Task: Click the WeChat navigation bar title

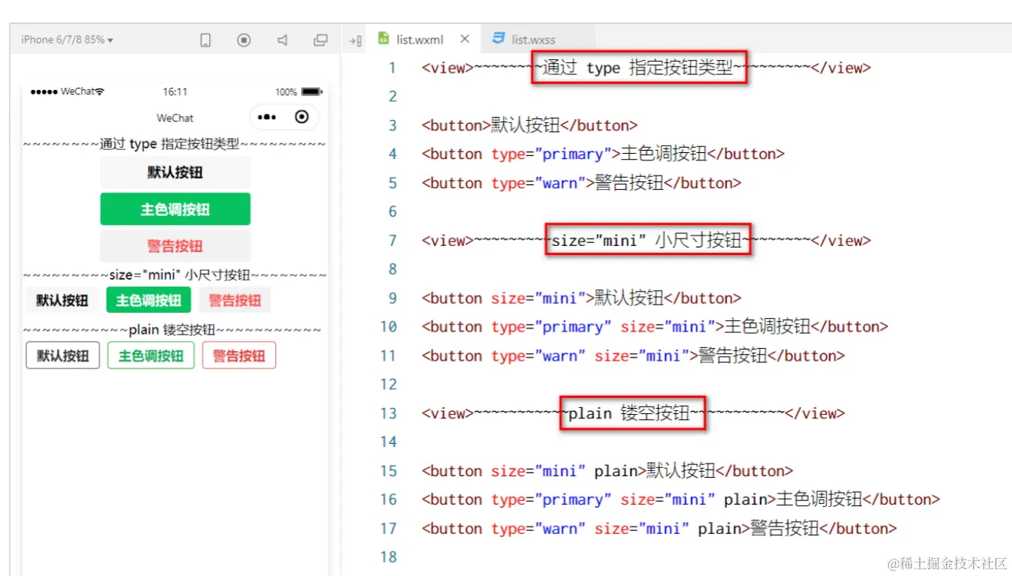Action: click(x=175, y=118)
